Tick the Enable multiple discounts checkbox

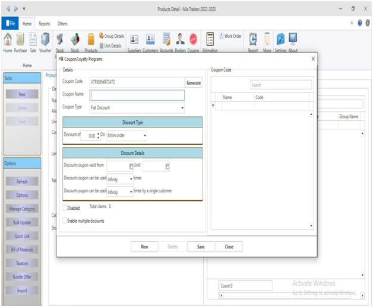pyautogui.click(x=65, y=220)
